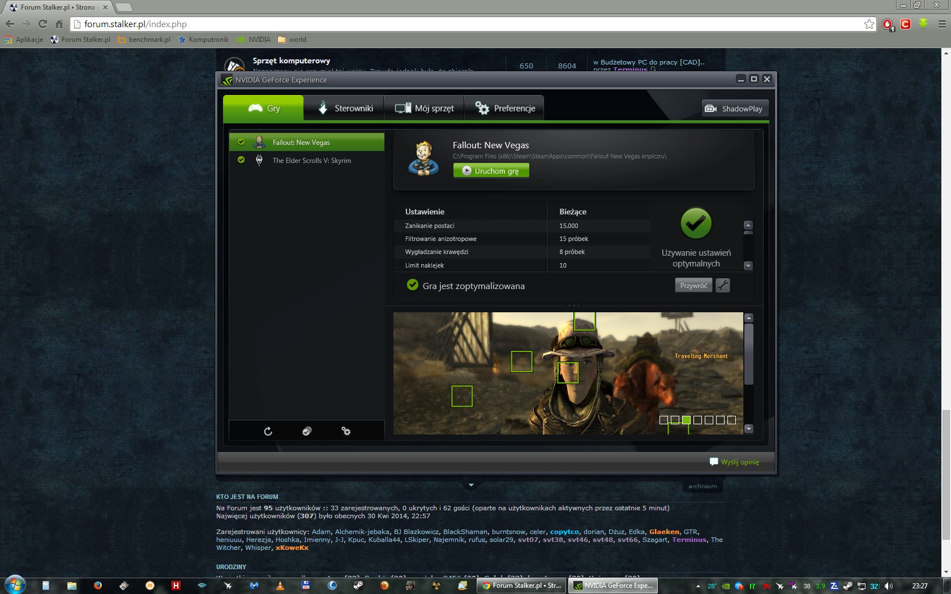Open user xKoweKx profile link
Viewport: 951px width, 594px height.
click(292, 548)
